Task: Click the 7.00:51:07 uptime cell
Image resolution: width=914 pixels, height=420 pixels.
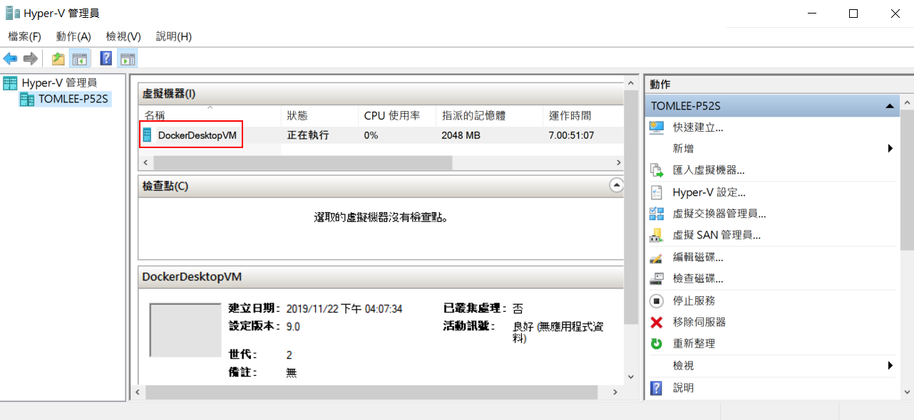Action: click(x=571, y=135)
